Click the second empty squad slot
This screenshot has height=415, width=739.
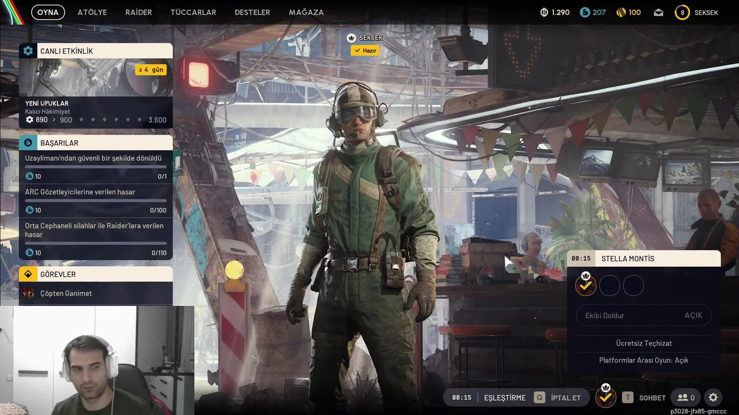pyautogui.click(x=610, y=285)
